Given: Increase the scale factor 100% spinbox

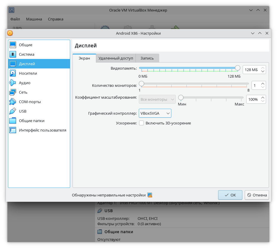Looking at the screenshot, I should (263, 97).
